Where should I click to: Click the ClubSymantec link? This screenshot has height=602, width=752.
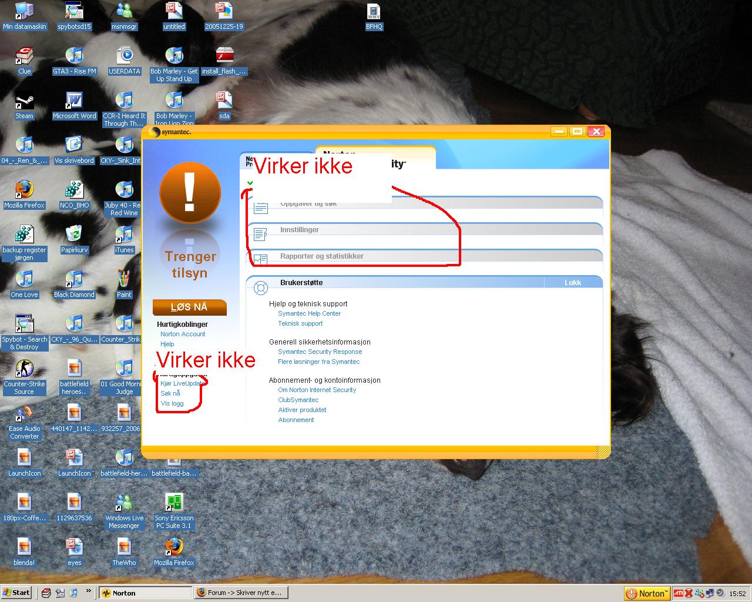pos(298,400)
